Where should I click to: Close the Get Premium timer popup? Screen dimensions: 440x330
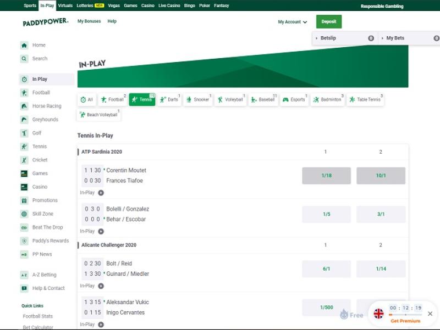430,314
